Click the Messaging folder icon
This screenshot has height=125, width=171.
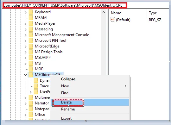(x=31, y=29)
